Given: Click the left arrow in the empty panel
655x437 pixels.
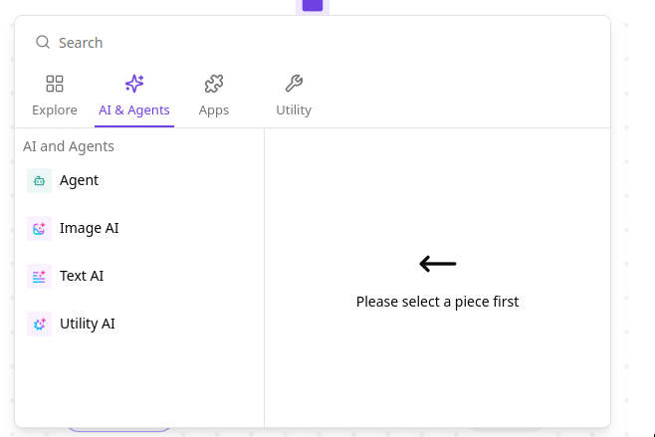Looking at the screenshot, I should click(x=437, y=264).
